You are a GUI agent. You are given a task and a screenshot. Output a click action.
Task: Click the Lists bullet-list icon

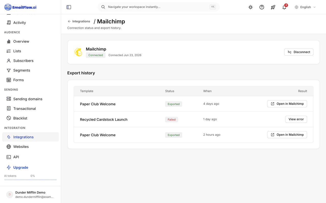pos(9,51)
